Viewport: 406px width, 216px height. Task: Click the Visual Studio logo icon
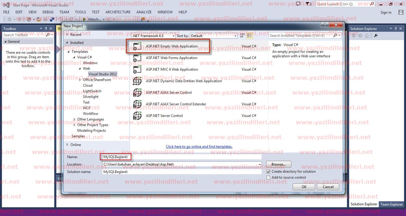click(x=7, y=5)
